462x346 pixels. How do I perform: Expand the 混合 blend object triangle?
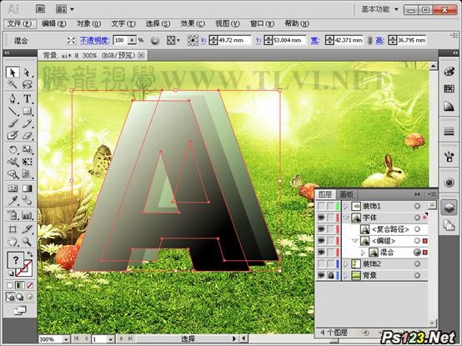[363, 253]
